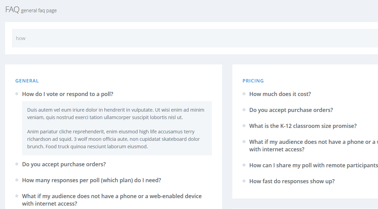Collapse "How do I vote or respond to a poll?"
This screenshot has width=378, height=209.
coord(68,94)
